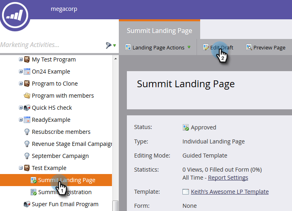
Task: Click the megacorp account name
Action: 64,9
